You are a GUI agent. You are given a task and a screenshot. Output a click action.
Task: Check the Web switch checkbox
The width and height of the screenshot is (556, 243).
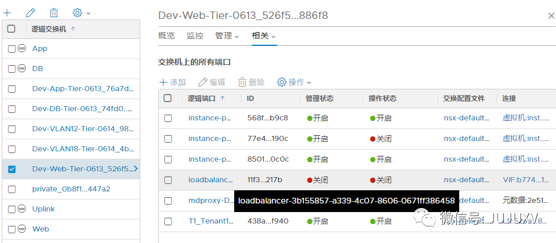pos(11,229)
